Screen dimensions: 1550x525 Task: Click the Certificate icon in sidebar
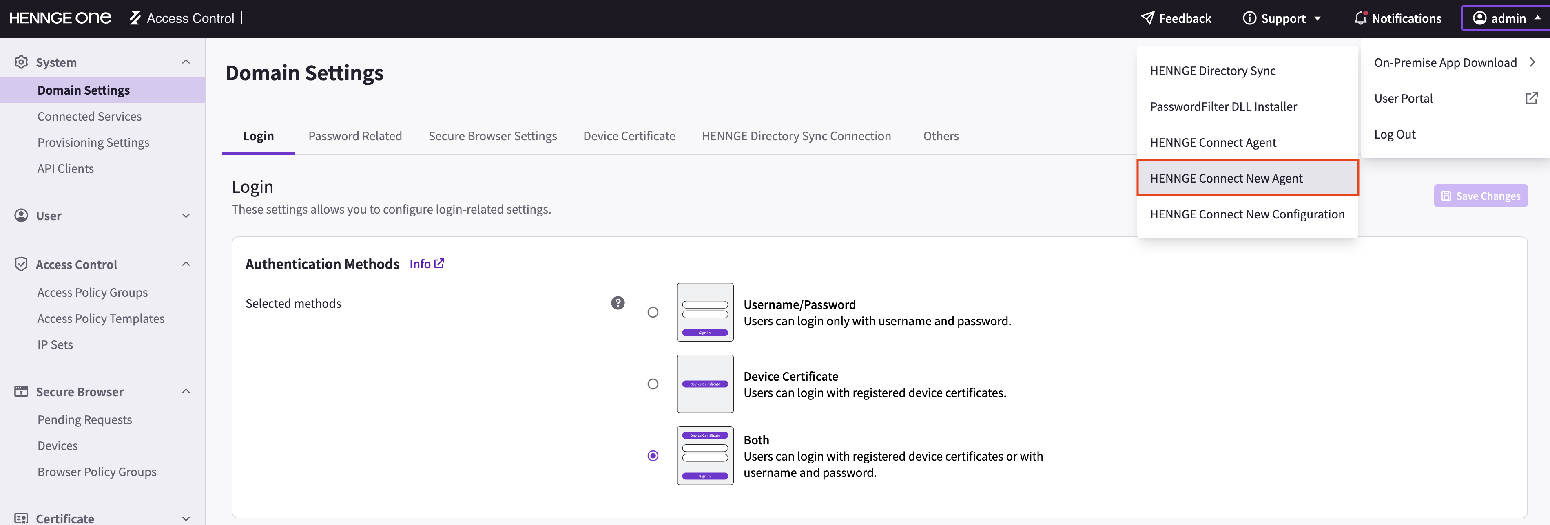tap(21, 518)
